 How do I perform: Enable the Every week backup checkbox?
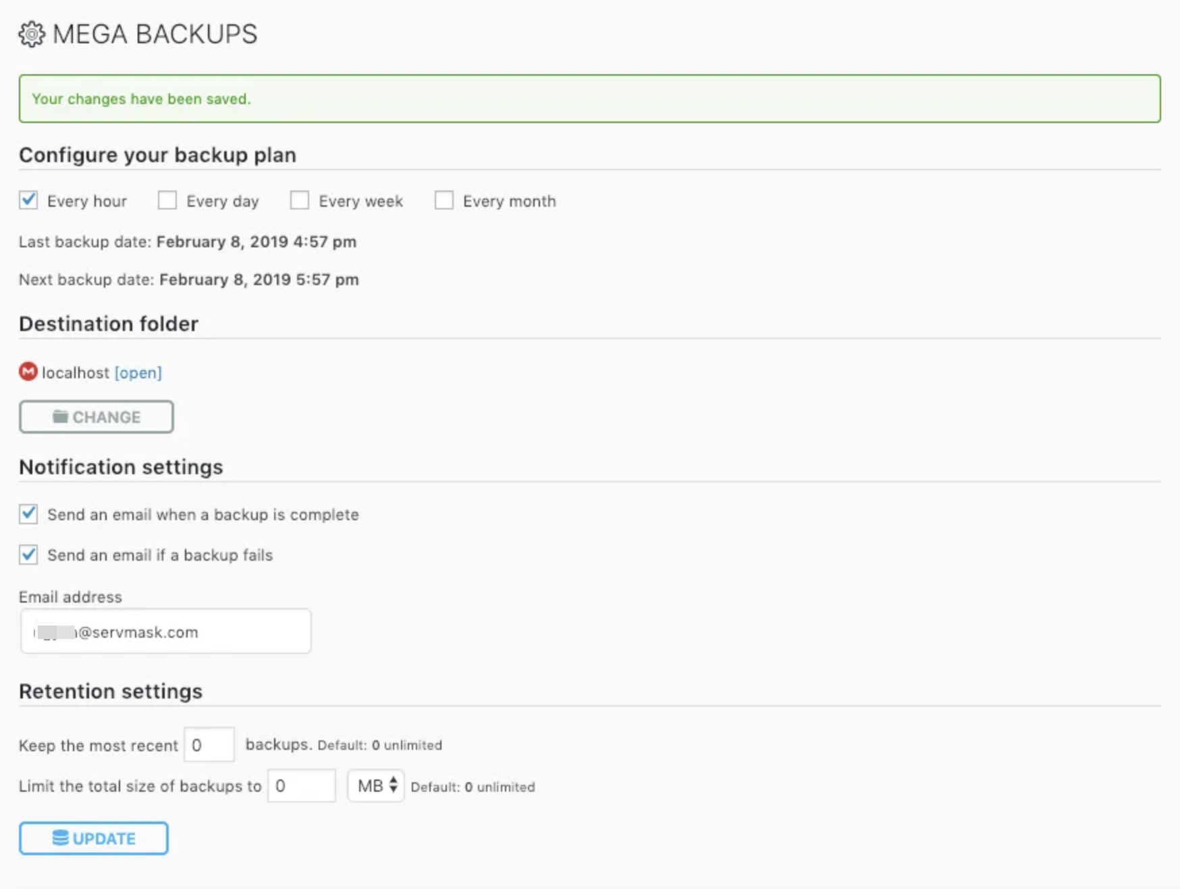300,201
